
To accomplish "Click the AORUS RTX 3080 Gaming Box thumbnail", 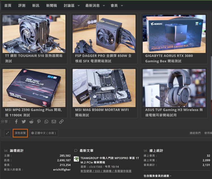I will 174,34.
